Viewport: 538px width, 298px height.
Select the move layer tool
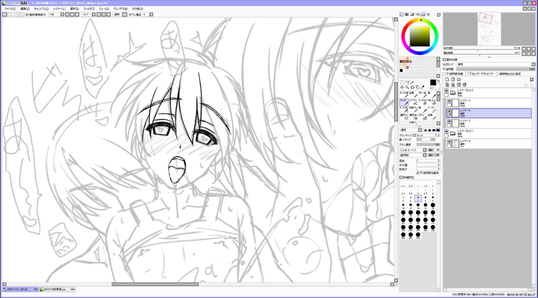[402, 87]
